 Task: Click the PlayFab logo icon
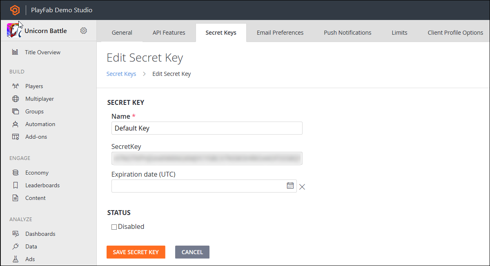pos(15,10)
